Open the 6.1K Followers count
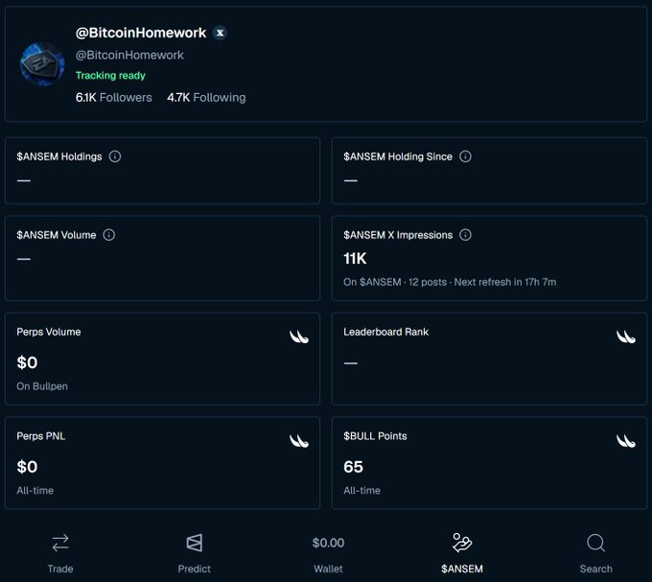Viewport: 652px width, 582px height. coord(113,97)
